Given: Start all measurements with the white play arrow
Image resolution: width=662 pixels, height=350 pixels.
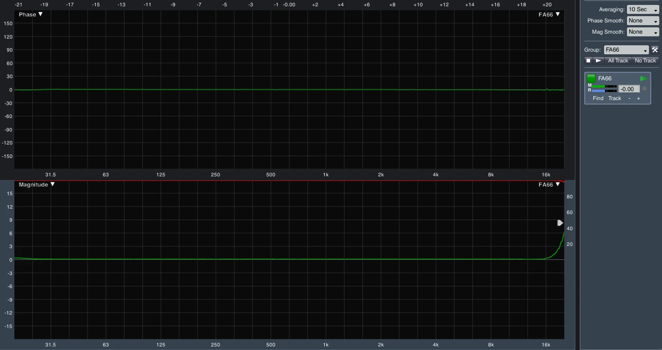Looking at the screenshot, I should [x=598, y=61].
